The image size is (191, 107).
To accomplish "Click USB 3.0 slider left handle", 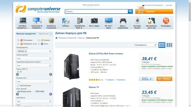I will [x=17, y=74].
